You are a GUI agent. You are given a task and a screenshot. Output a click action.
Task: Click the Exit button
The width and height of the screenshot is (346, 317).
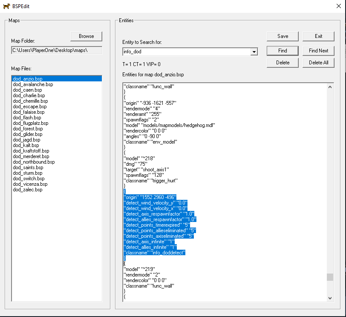coord(318,36)
